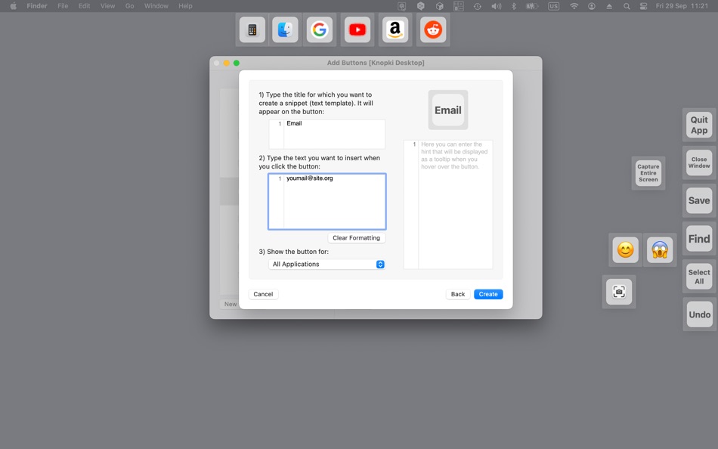The height and width of the screenshot is (449, 718).
Task: Click the Close Window desktop button
Action: tap(699, 163)
